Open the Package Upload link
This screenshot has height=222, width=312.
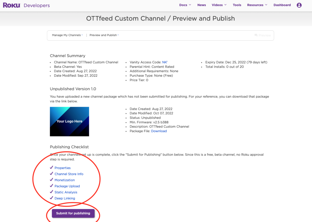pyautogui.click(x=67, y=186)
